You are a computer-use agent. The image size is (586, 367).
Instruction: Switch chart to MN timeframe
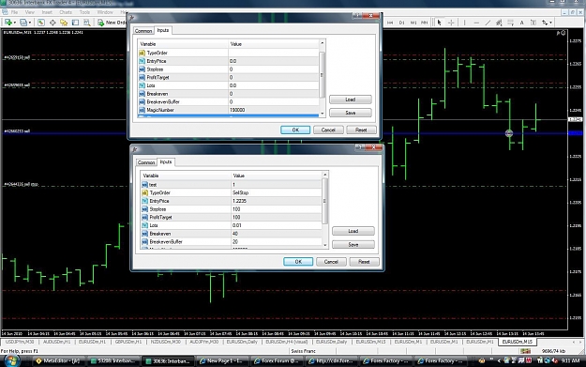click(x=425, y=23)
